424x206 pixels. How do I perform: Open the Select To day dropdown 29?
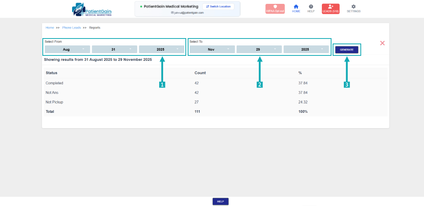[259, 49]
